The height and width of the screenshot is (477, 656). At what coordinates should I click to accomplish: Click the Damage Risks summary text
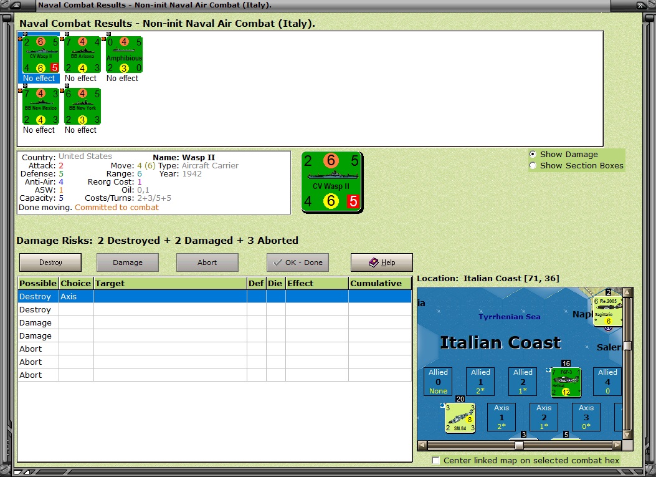158,241
